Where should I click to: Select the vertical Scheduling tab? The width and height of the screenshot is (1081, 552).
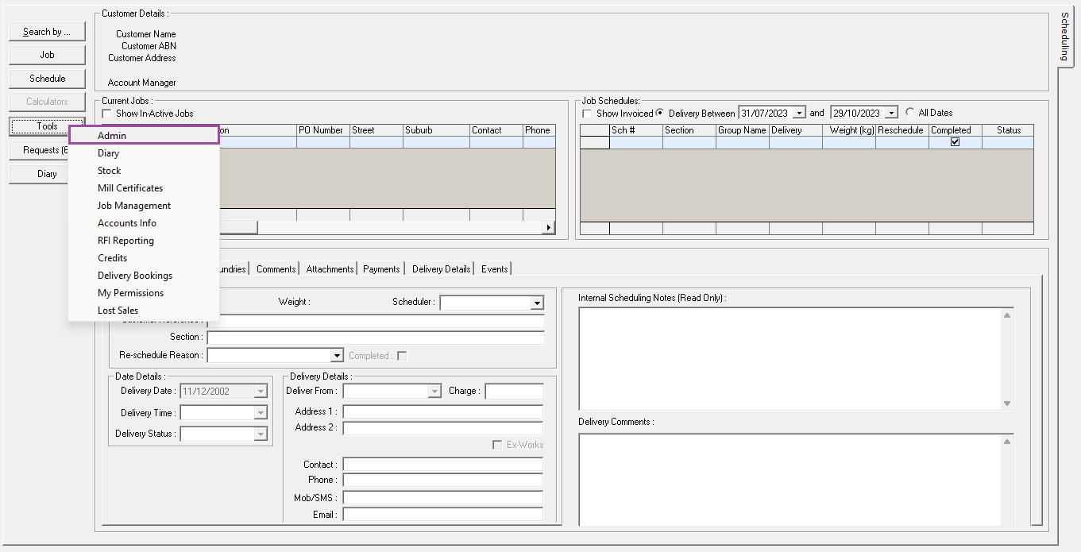pyautogui.click(x=1064, y=37)
